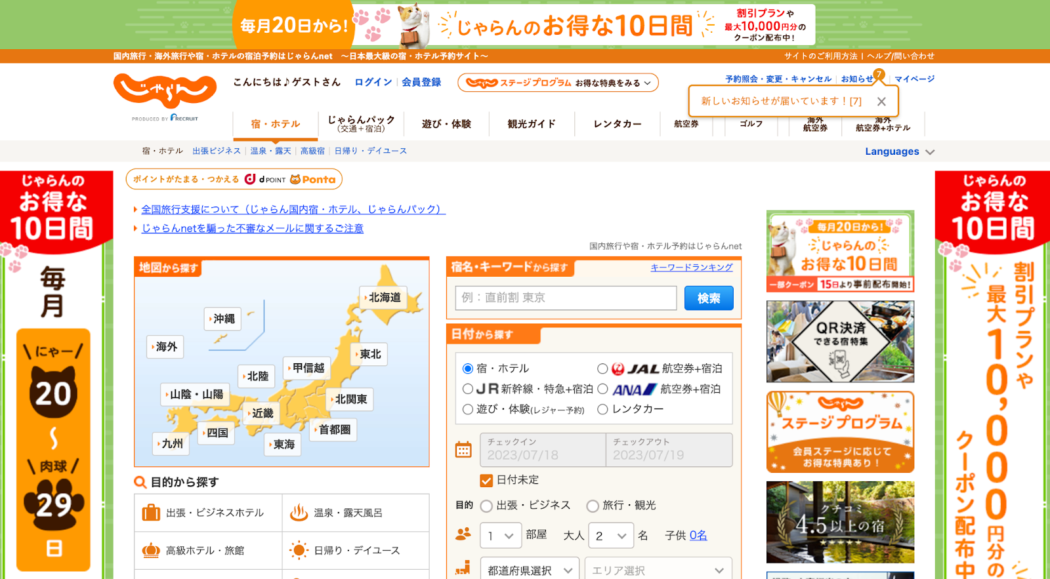Click the location icon beside 都道府県選択
Image resolution: width=1050 pixels, height=579 pixels.
point(463,568)
